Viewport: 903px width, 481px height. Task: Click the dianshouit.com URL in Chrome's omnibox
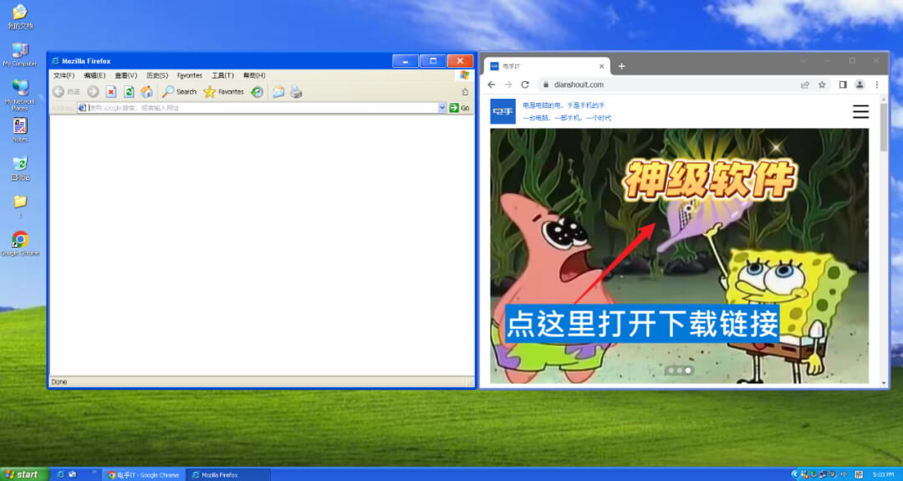(579, 84)
